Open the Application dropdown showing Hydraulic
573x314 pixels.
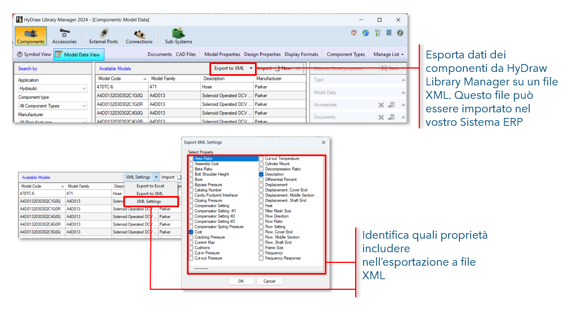[x=52, y=89]
